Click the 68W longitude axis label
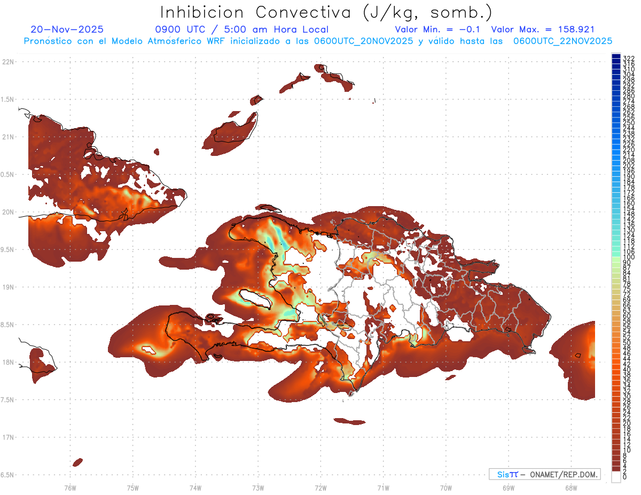 (x=570, y=488)
